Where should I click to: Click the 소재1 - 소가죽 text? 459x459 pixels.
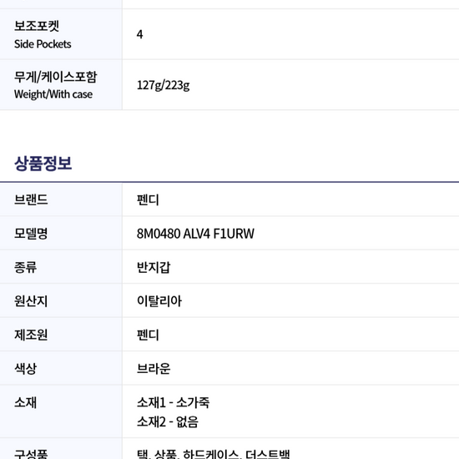pos(173,402)
